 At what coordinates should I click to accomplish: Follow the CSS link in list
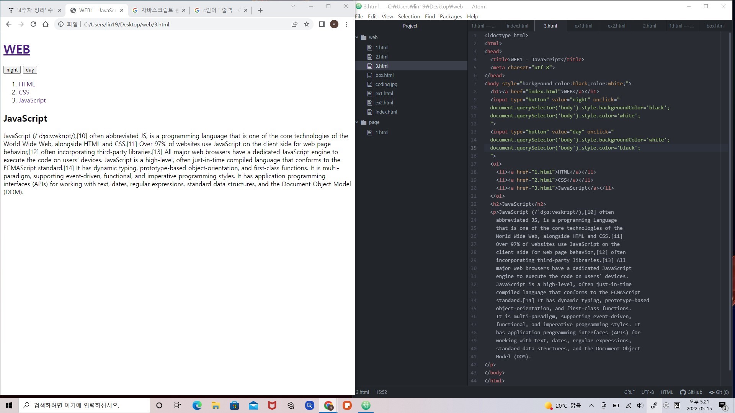coord(24,92)
